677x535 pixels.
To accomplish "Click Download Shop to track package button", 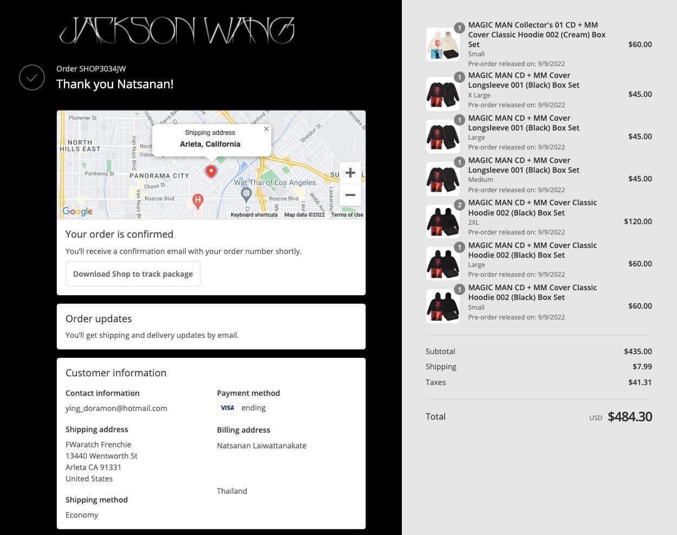I will [133, 274].
